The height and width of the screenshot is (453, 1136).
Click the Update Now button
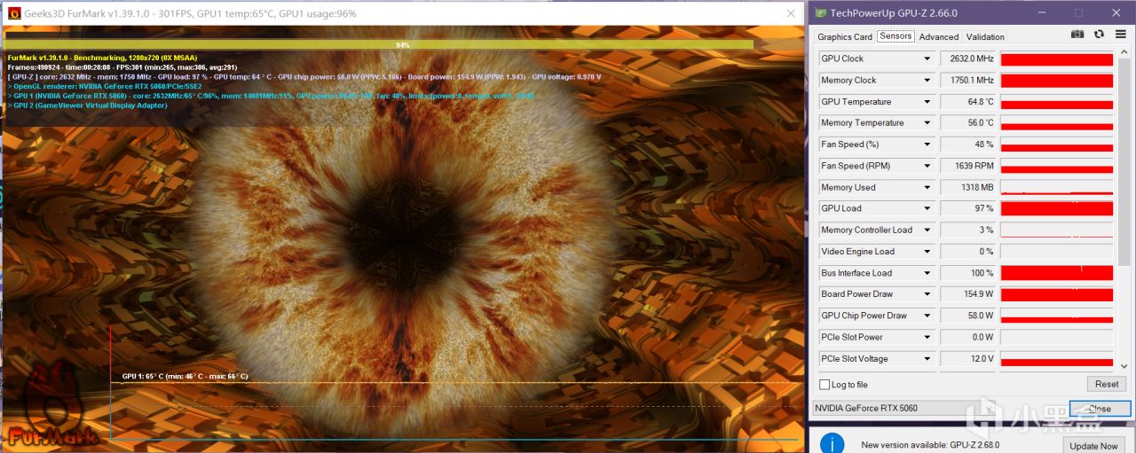tap(1094, 446)
